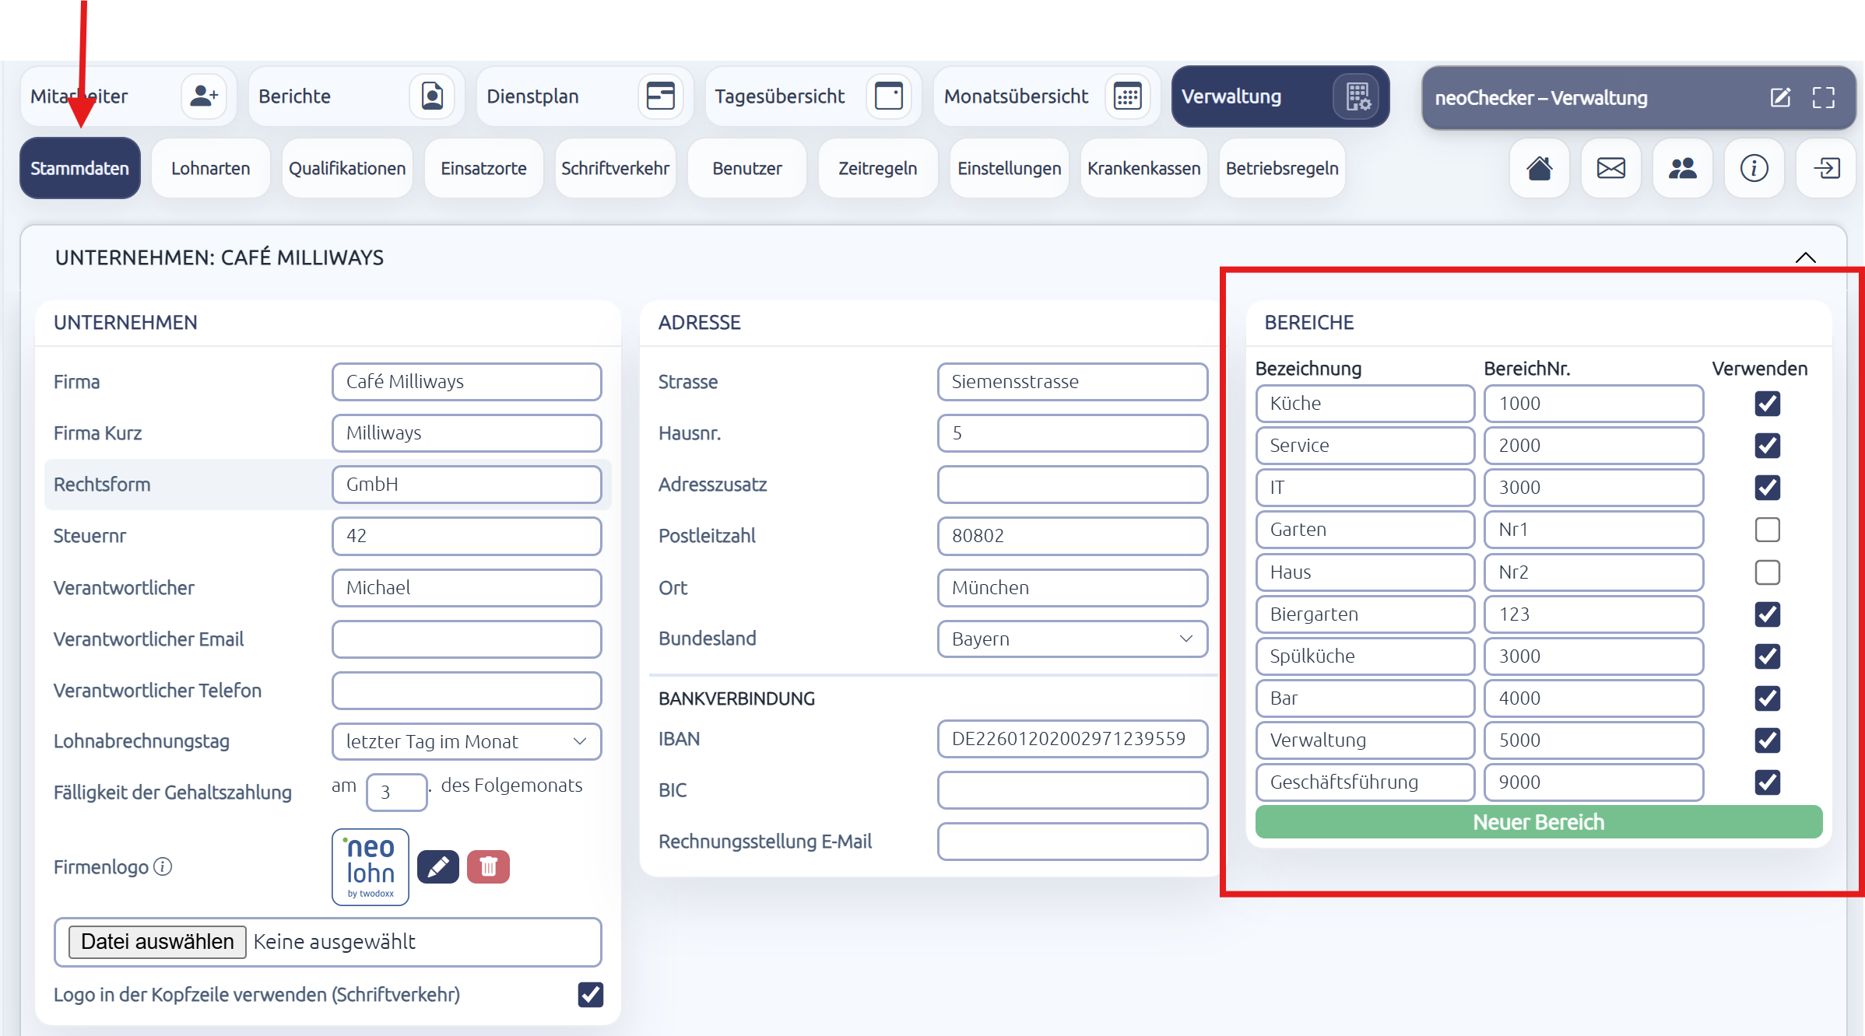Select the Stammdaten tab
This screenshot has height=1036, width=1865.
click(80, 168)
